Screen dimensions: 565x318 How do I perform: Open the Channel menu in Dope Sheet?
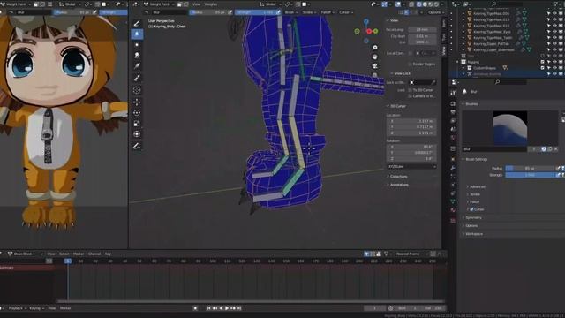pyautogui.click(x=94, y=254)
